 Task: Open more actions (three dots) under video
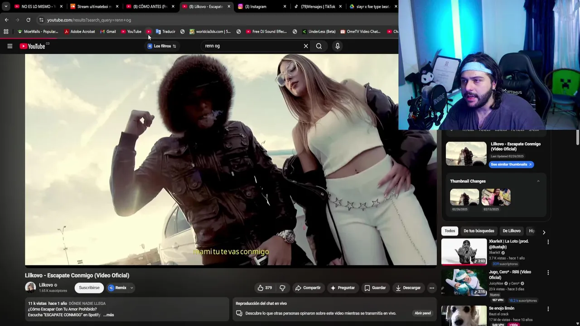tap(432, 288)
